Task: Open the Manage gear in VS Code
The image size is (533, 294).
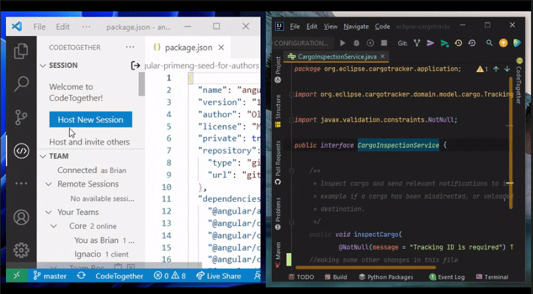Action: [x=21, y=250]
